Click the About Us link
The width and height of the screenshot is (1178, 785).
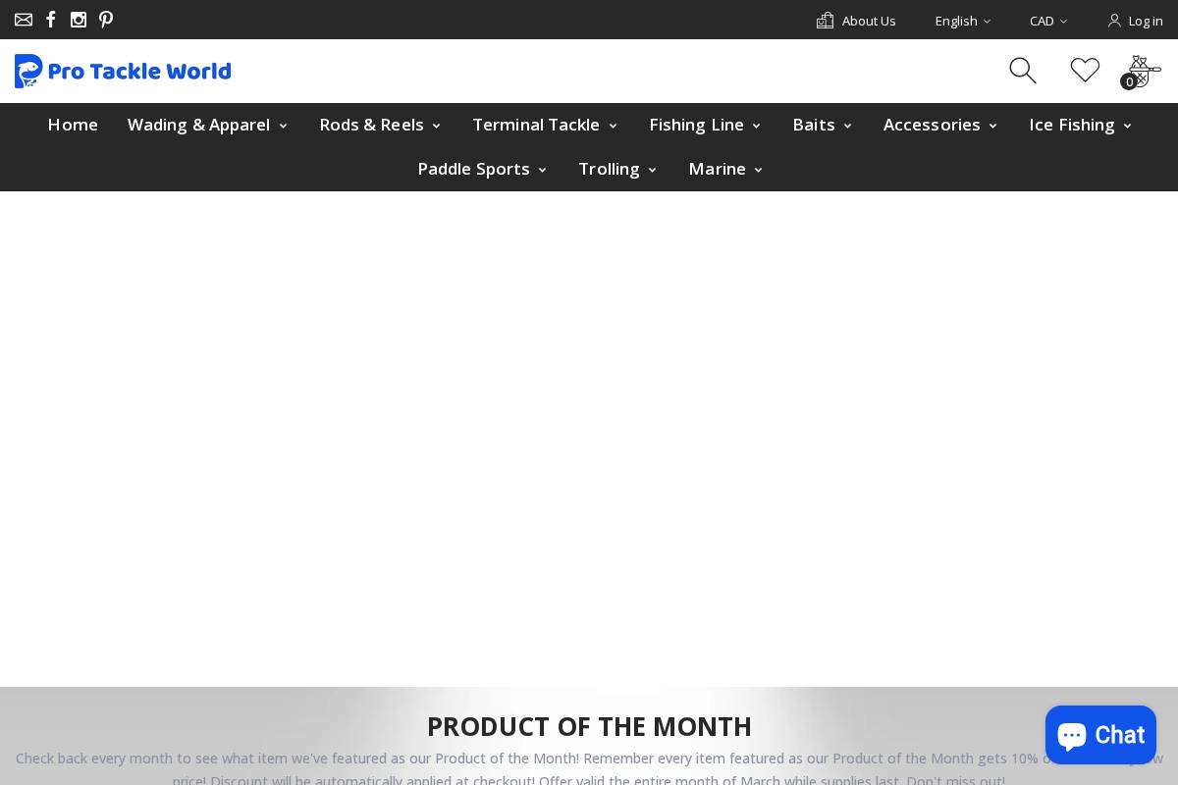tap(868, 21)
